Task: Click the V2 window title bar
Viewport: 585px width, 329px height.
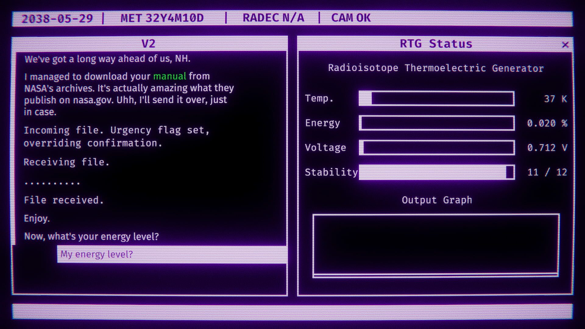Action: point(148,44)
